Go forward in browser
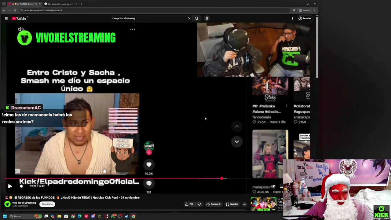This screenshot has width=391, height=220. (x=9, y=10)
